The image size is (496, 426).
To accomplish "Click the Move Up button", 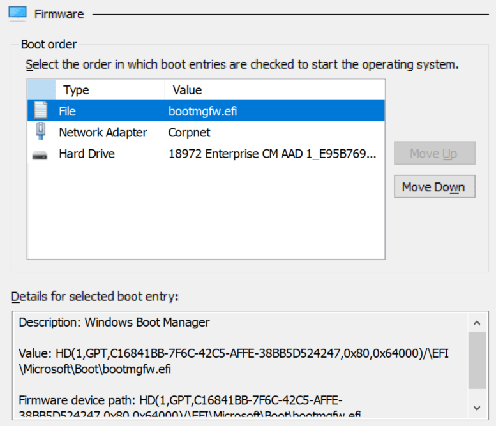I will click(434, 153).
